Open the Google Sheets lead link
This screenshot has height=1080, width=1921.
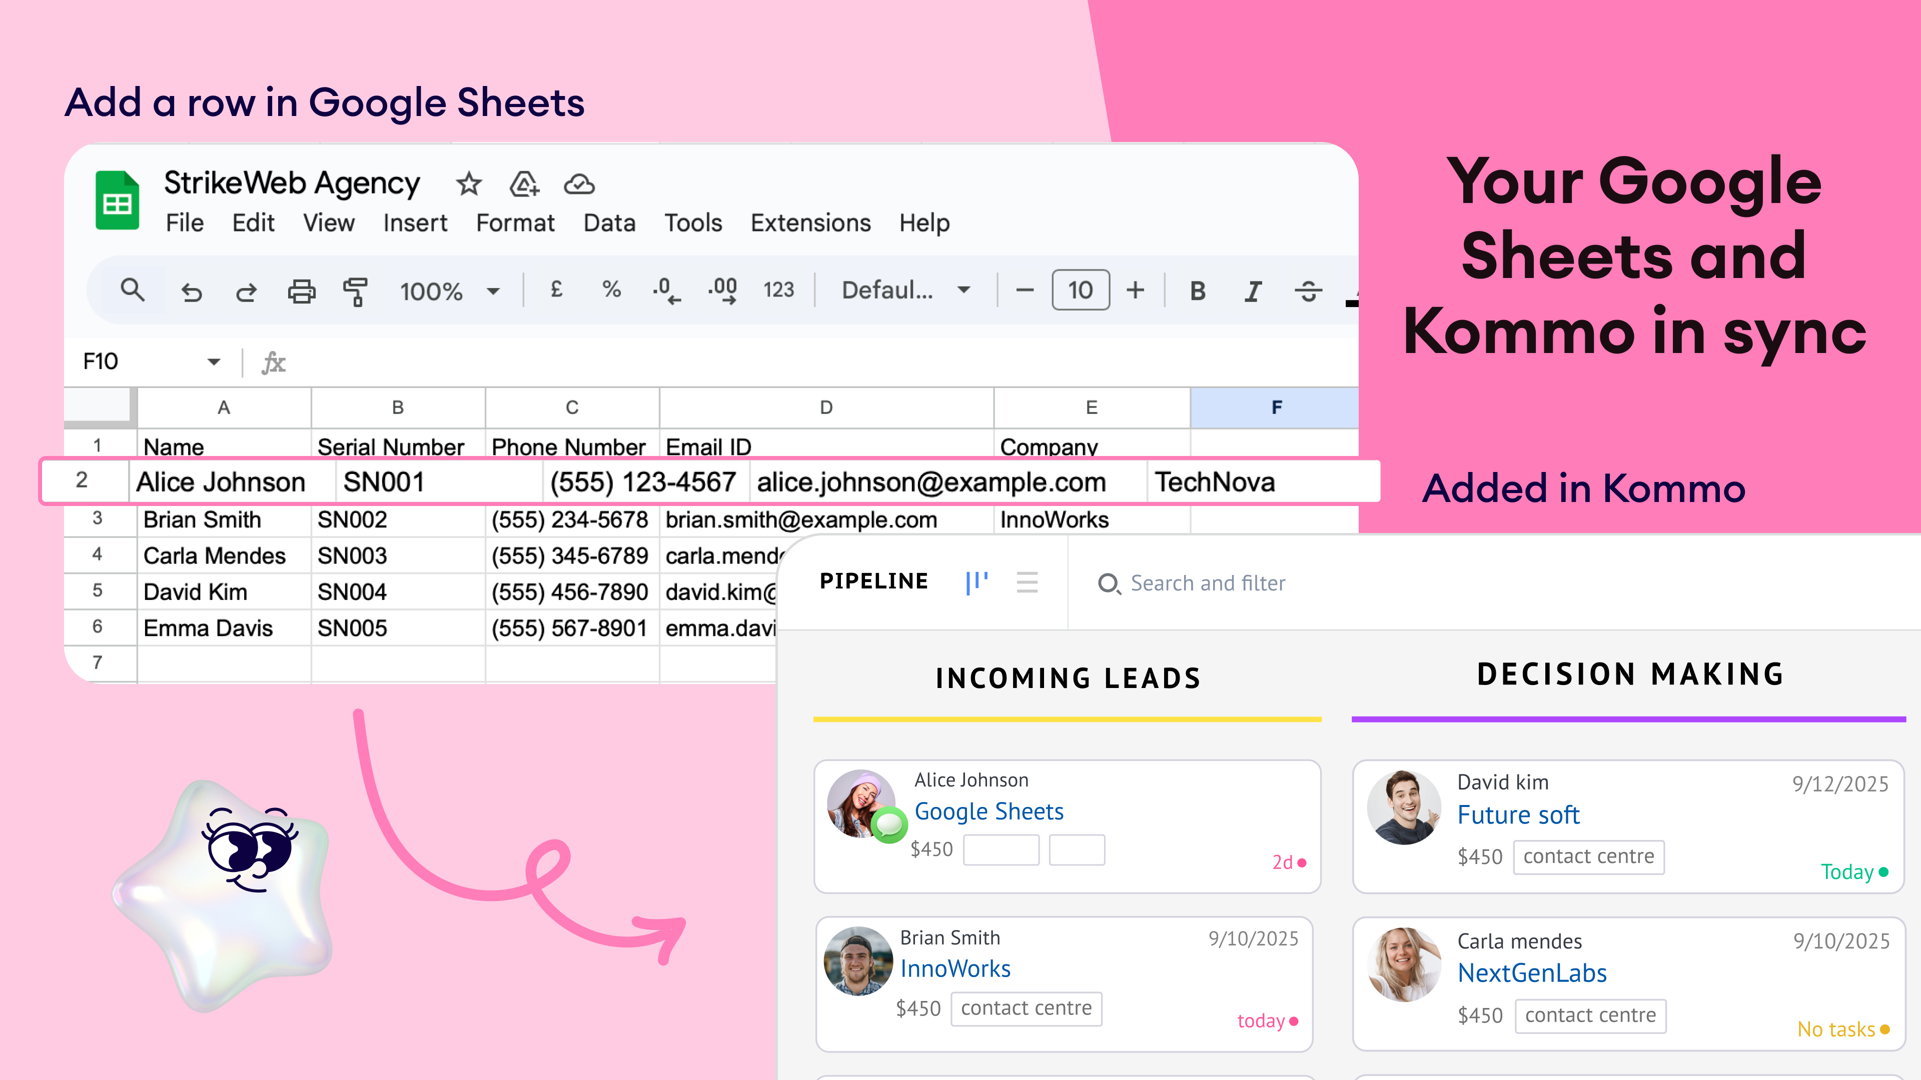point(989,811)
